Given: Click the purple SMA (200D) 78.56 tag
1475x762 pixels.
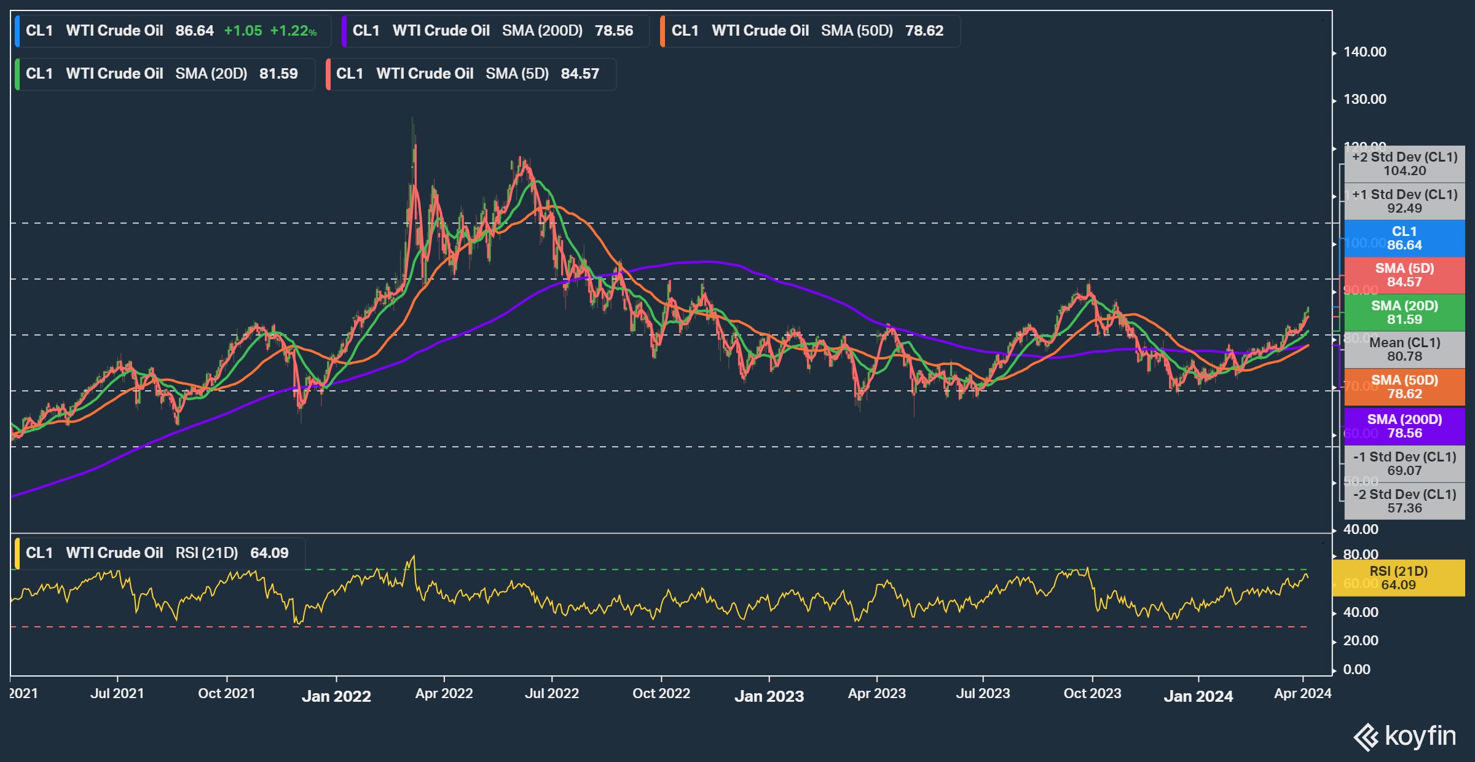Looking at the screenshot, I should (1404, 426).
